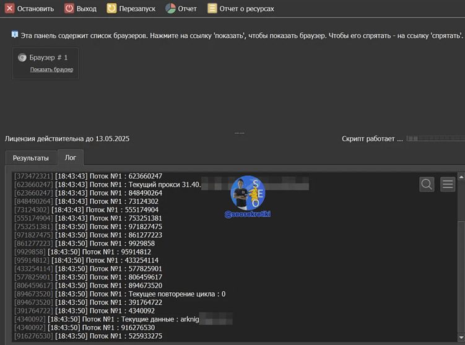Click the Скрипт работает status text

[372, 139]
